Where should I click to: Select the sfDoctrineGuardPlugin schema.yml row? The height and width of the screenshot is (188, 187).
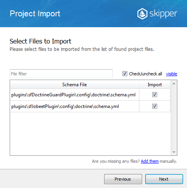tap(90, 95)
